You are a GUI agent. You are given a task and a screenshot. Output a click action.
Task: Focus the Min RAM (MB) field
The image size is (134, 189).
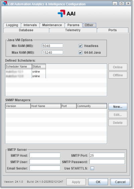pyautogui.click(x=53, y=46)
